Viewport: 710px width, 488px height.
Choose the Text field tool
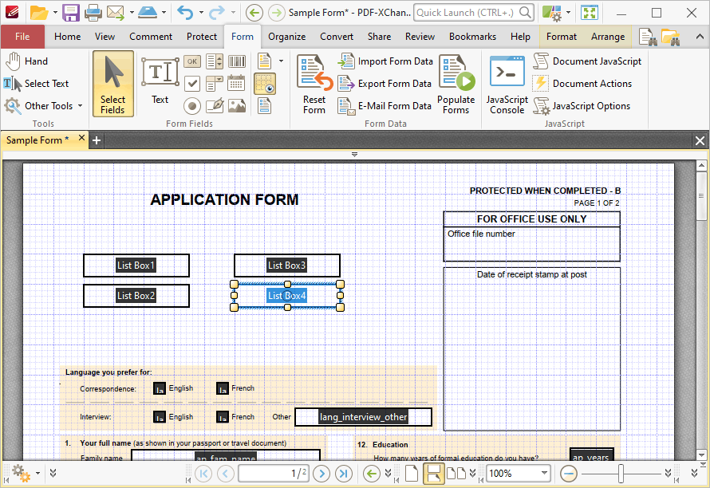click(160, 81)
